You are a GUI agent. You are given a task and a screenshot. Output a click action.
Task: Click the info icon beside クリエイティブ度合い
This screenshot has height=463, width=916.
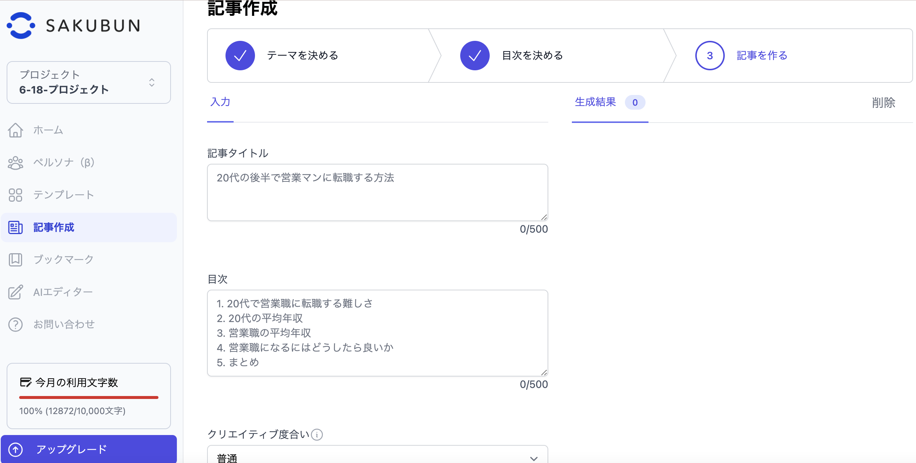(x=317, y=435)
